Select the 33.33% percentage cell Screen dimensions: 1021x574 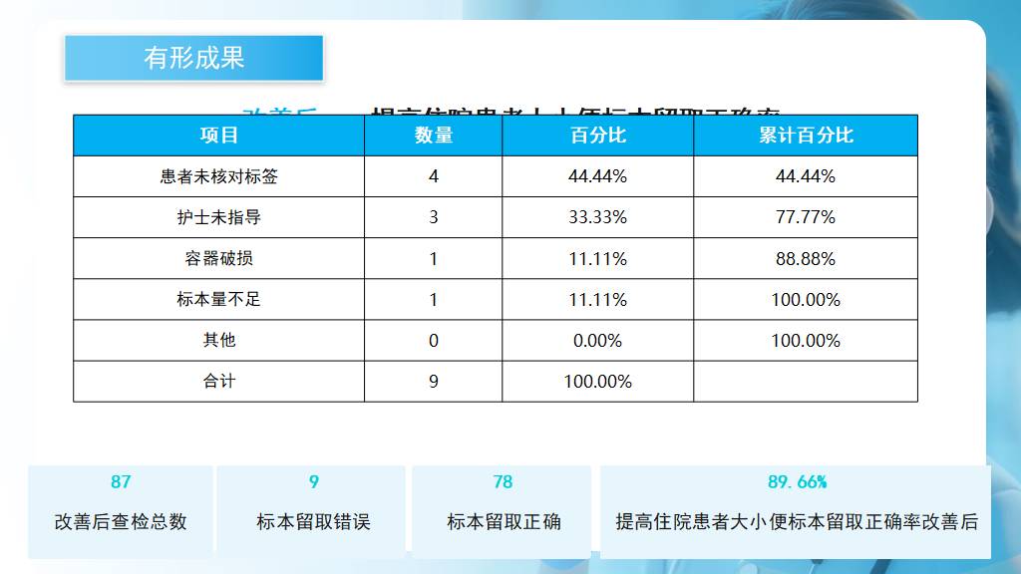597,217
